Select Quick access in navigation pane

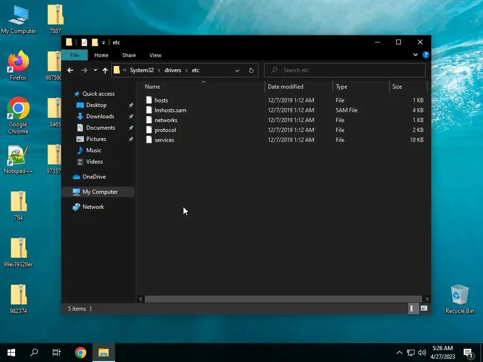coord(98,94)
